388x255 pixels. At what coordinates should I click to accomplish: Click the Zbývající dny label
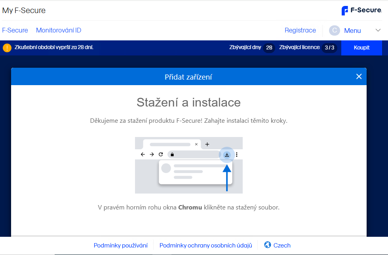245,47
